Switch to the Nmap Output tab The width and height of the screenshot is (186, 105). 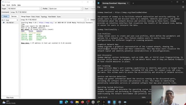(x=26, y=17)
